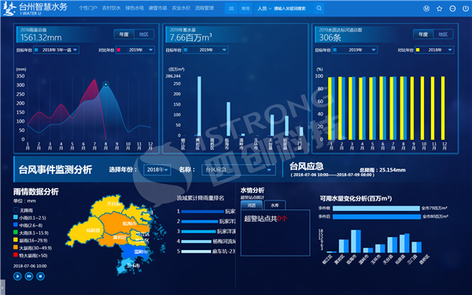This screenshot has width=472, height=295.
Task: Open the 农业水价 menu
Action: click(181, 8)
